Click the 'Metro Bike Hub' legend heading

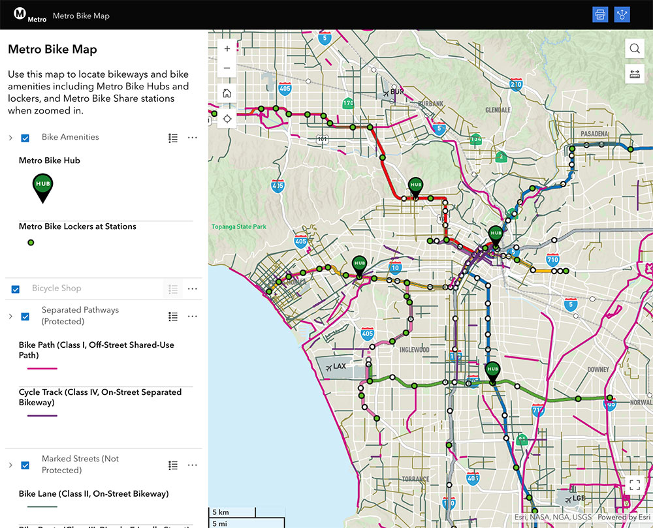[50, 161]
